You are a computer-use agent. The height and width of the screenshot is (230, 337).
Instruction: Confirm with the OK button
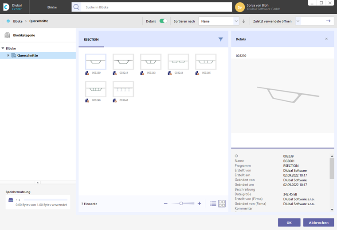point(289,222)
